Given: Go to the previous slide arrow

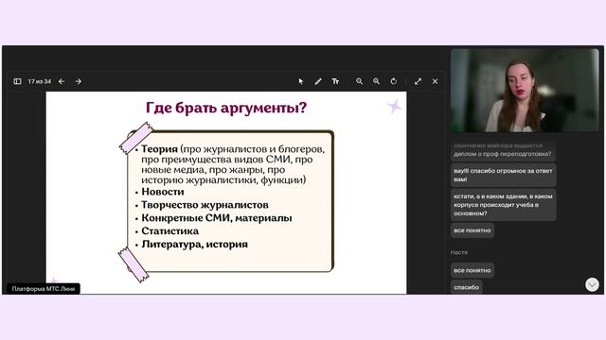Looking at the screenshot, I should [x=62, y=81].
